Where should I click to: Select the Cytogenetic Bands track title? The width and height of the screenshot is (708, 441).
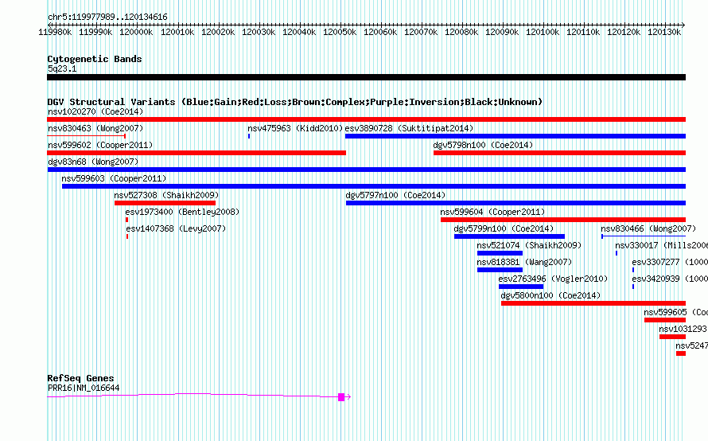95,59
